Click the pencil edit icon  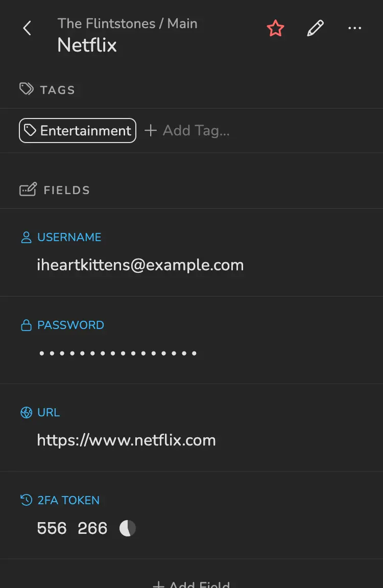point(315,29)
